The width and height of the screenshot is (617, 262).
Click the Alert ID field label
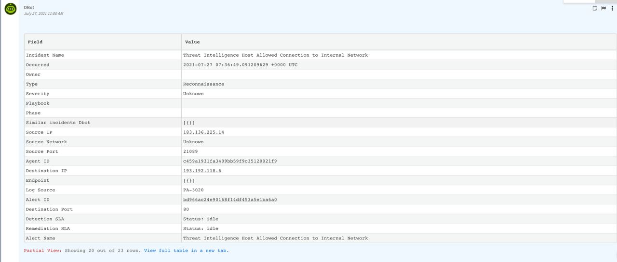[x=38, y=200]
